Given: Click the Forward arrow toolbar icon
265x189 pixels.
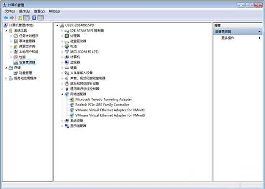Looking at the screenshot, I should [x=12, y=17].
